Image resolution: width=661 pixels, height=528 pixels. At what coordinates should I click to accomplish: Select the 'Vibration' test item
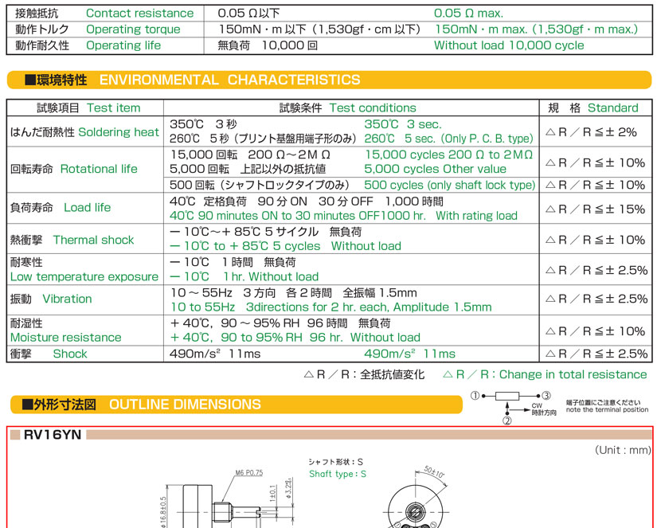pos(67,299)
